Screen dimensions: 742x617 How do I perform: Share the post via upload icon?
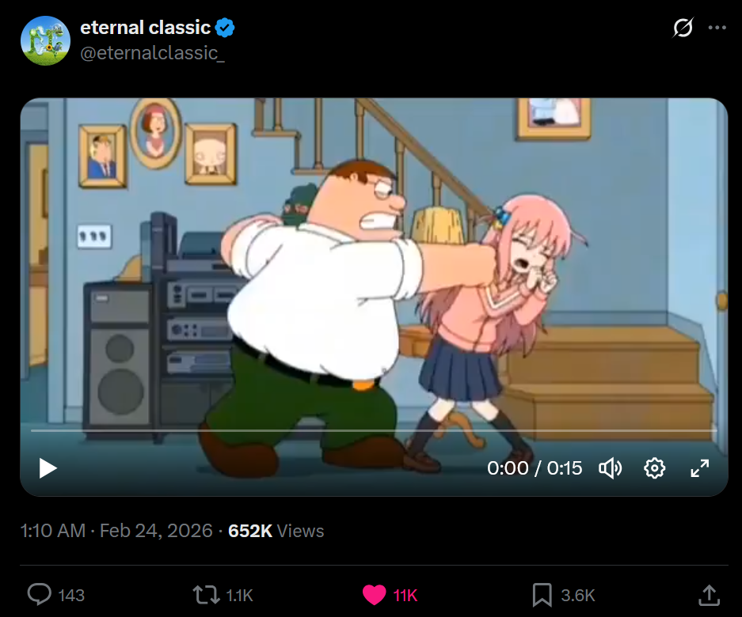(x=709, y=595)
